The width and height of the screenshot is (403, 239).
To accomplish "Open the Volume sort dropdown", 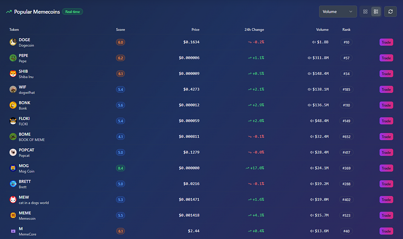I will 338,11.
